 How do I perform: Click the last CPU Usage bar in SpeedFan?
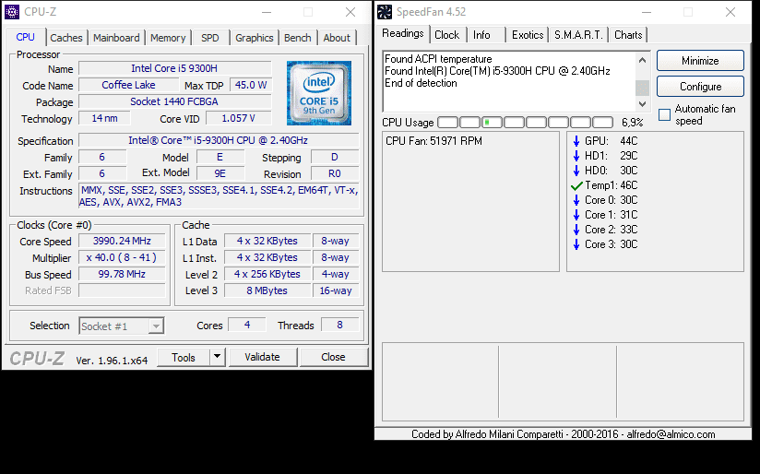pyautogui.click(x=602, y=122)
